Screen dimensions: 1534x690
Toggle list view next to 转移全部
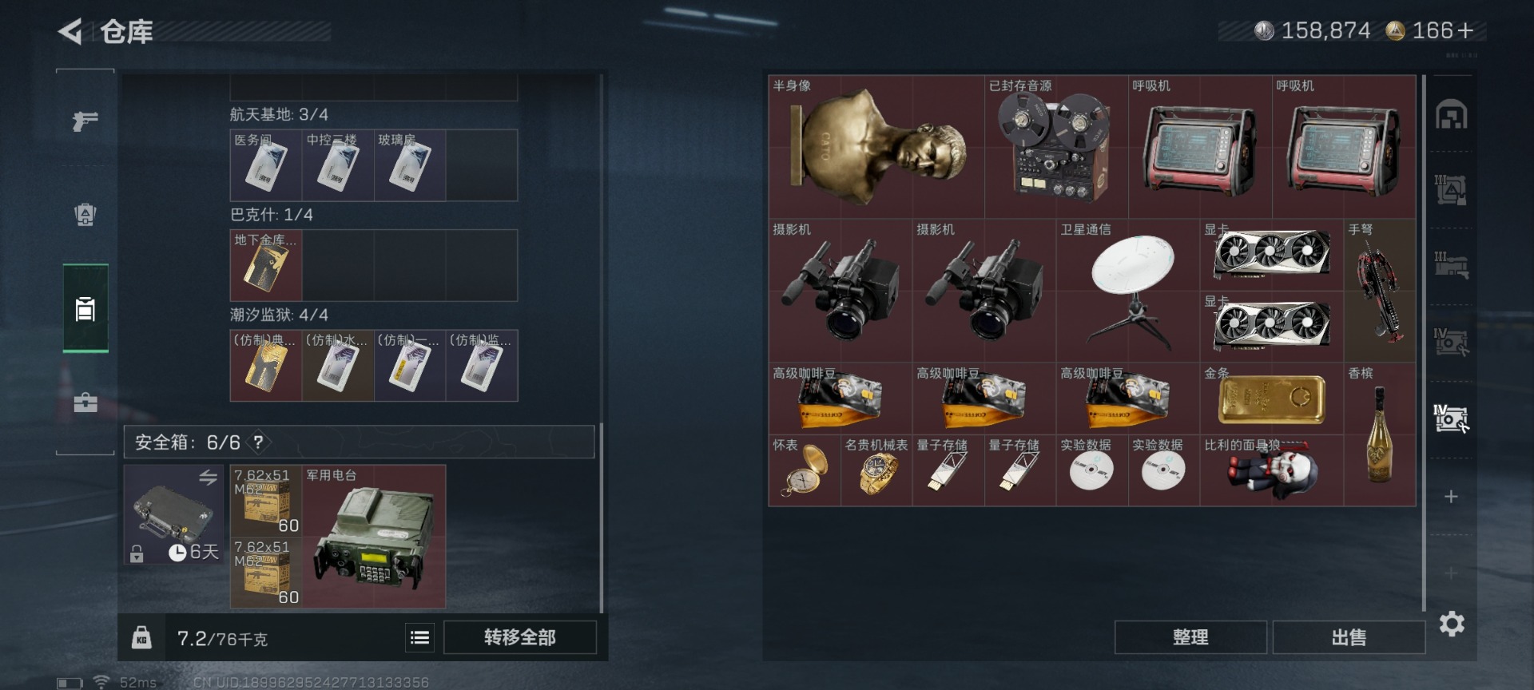click(419, 637)
